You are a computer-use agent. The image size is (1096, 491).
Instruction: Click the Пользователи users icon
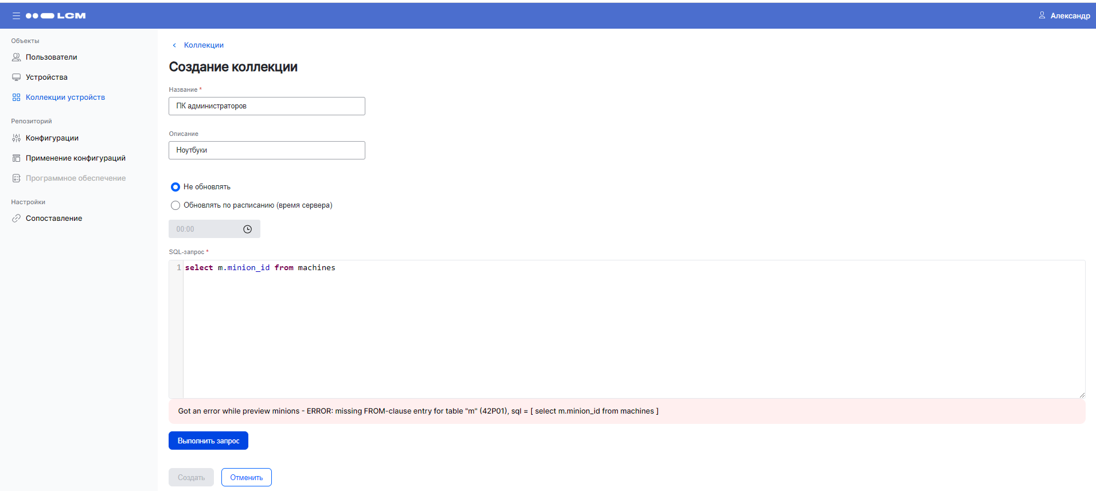[x=16, y=57]
